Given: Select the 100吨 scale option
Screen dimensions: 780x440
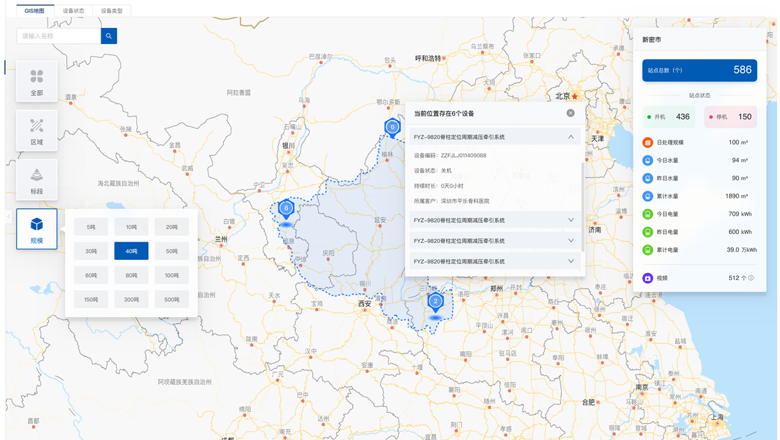Looking at the screenshot, I should click(171, 275).
